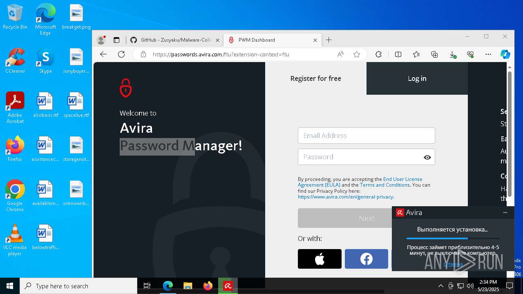Screen dimensions: 523x294
Task: Select Register for free tab
Action: [316, 78]
